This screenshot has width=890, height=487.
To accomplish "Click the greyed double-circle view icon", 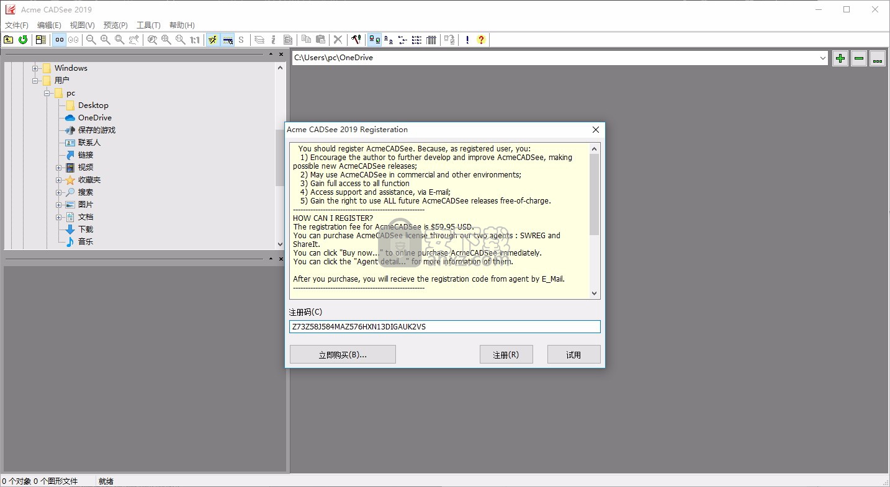I will click(73, 40).
